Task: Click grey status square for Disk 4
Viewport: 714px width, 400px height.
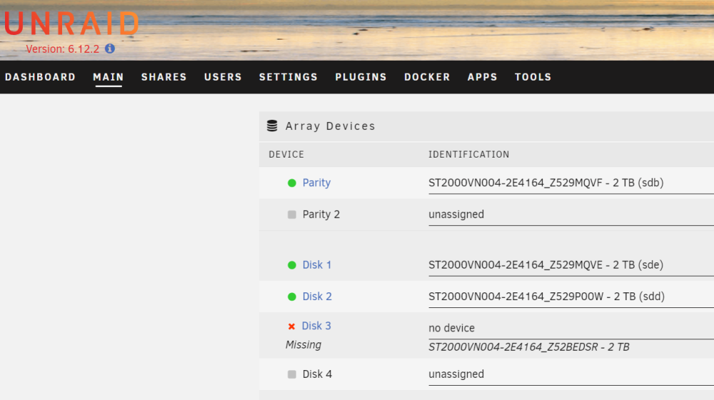Action: click(292, 374)
